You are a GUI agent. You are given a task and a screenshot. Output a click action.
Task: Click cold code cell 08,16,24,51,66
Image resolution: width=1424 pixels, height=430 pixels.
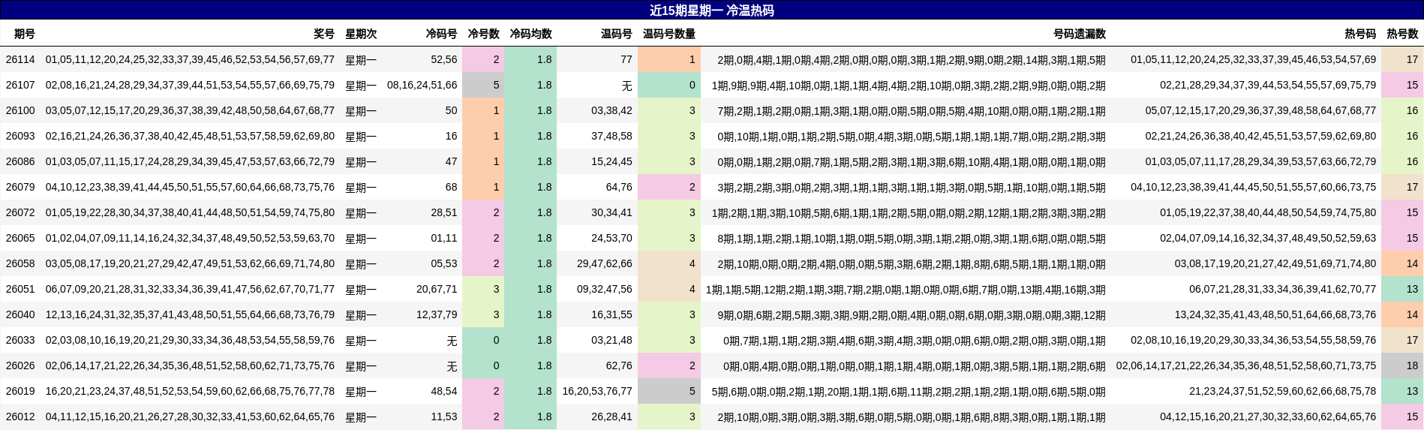(422, 85)
